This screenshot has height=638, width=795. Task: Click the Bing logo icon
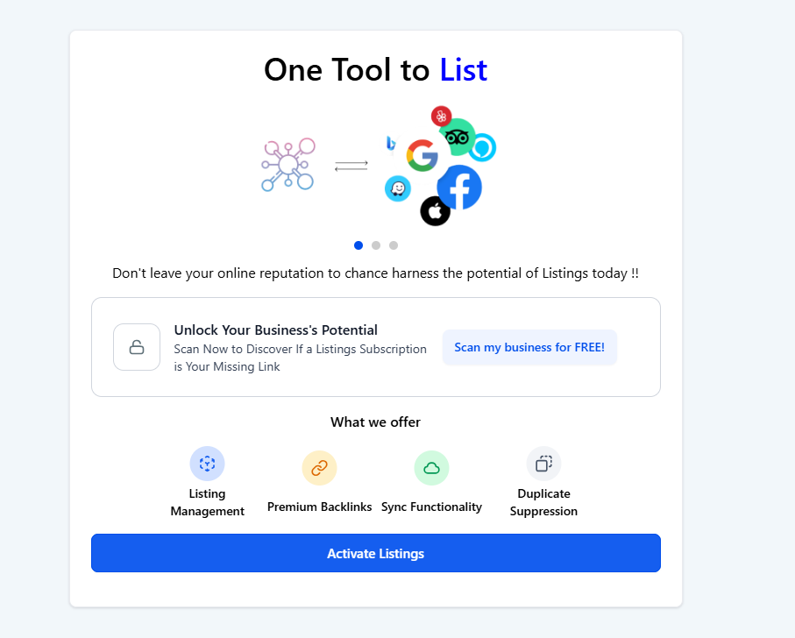391,143
